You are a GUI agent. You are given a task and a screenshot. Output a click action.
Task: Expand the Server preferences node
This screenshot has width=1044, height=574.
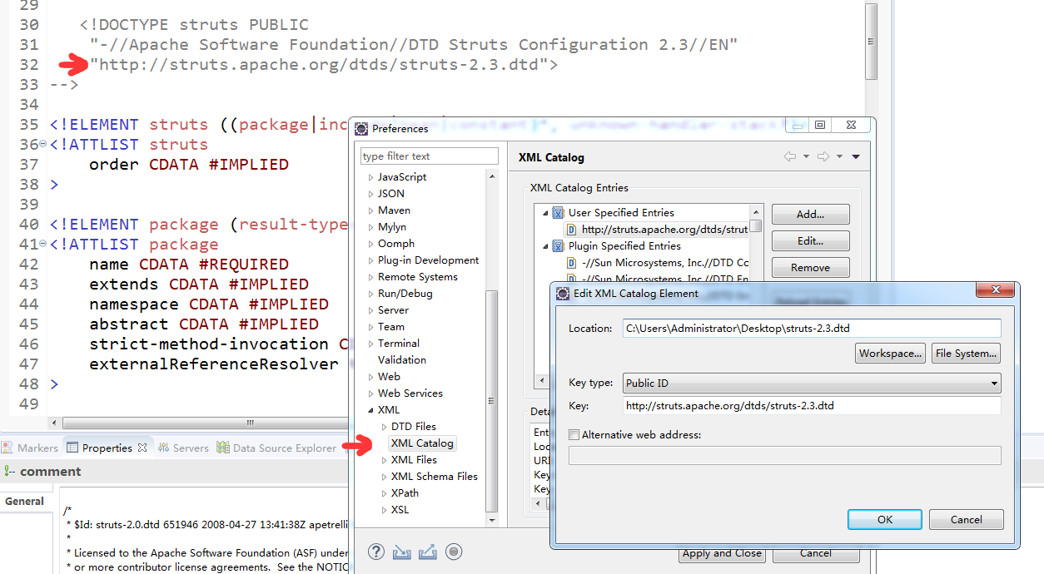pos(370,310)
